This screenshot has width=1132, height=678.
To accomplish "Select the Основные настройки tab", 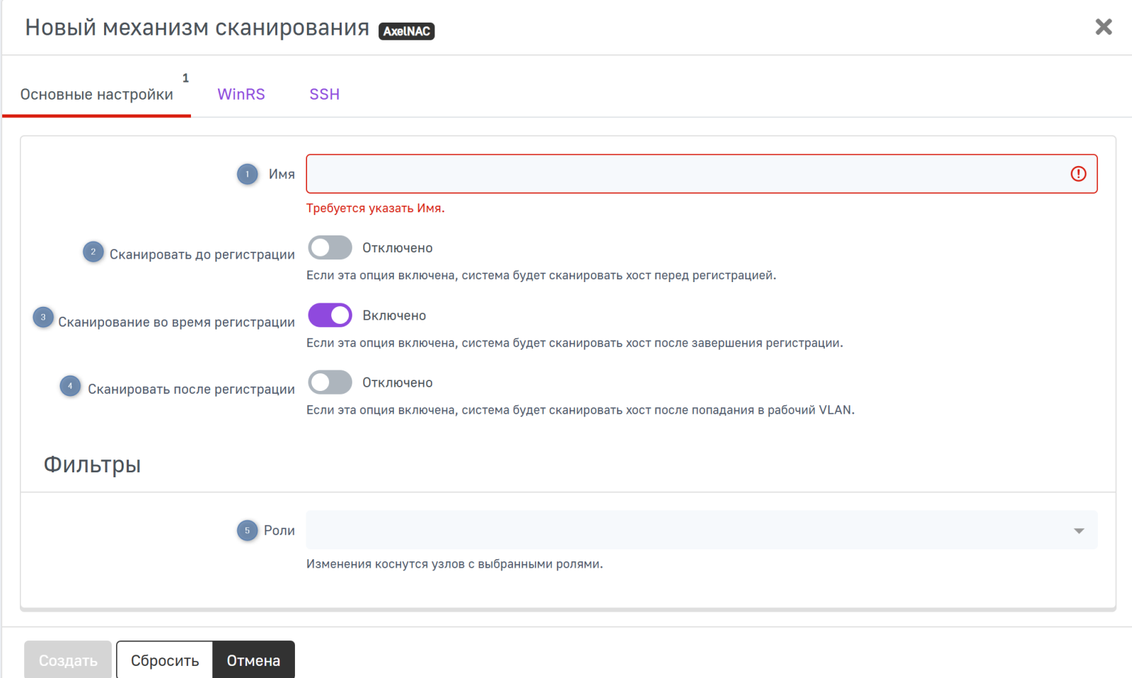I will coord(96,95).
